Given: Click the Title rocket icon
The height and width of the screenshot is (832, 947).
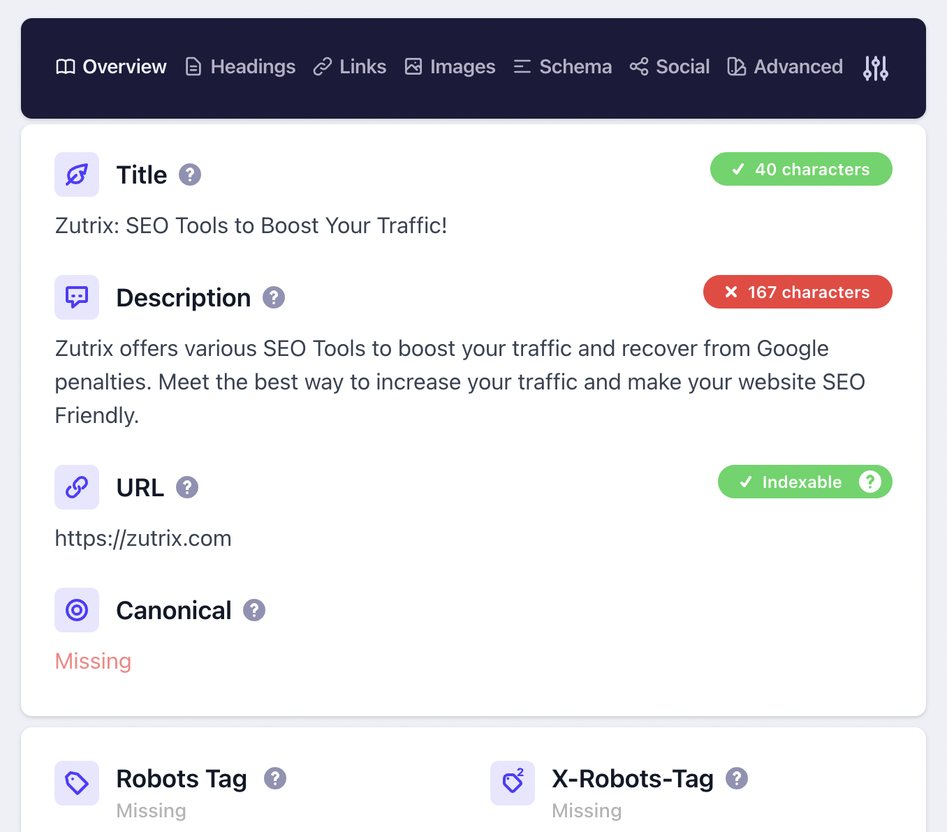Looking at the screenshot, I should point(77,174).
